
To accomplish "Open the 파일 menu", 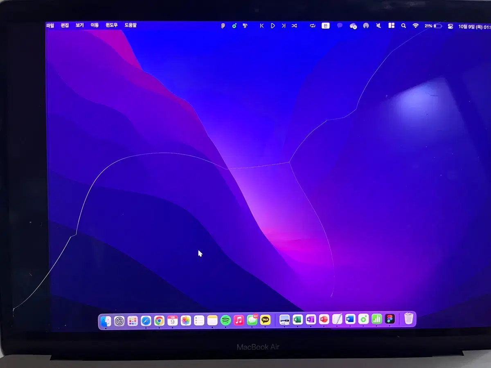I will click(x=50, y=25).
